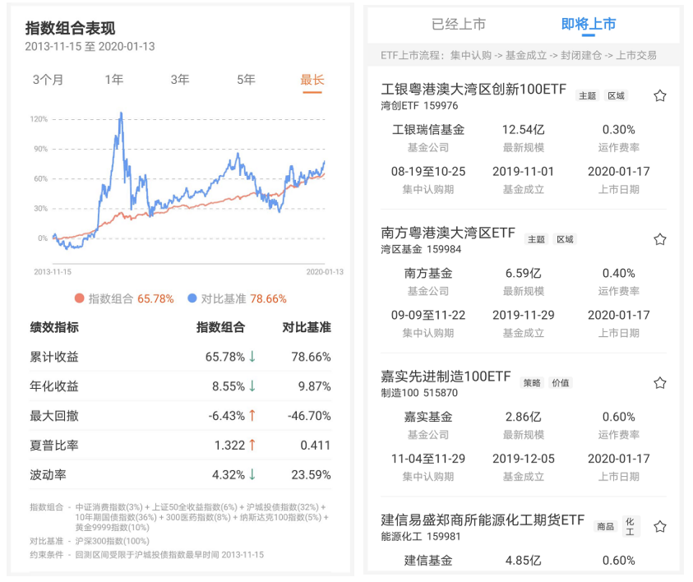Star the 工银粤港澳大湾区创新100ETF fund
The height and width of the screenshot is (582, 693).
pos(660,95)
